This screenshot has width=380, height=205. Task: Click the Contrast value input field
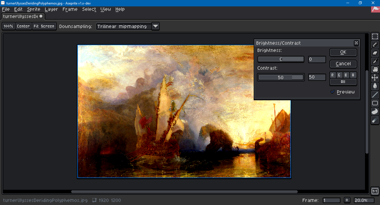point(317,77)
